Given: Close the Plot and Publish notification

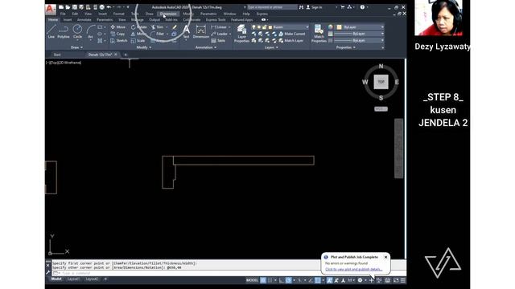Looking at the screenshot, I should (386, 257).
